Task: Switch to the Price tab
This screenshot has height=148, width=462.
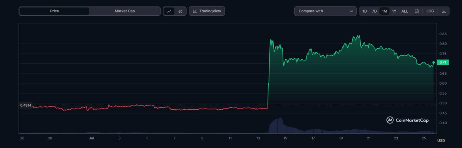Action: coord(54,11)
